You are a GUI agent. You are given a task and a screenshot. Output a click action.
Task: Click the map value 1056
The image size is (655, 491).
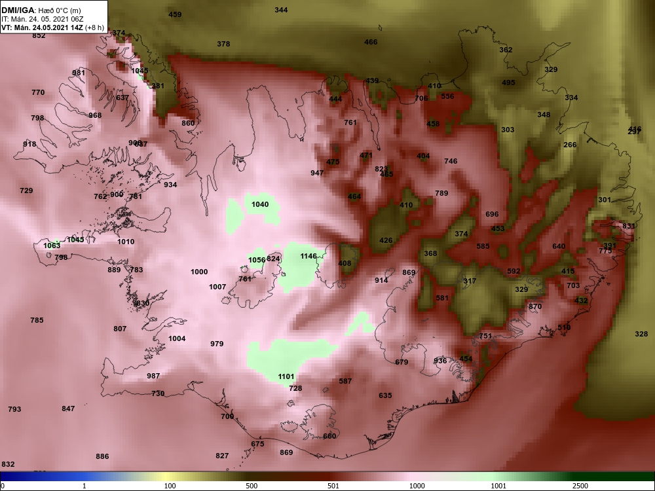tap(257, 260)
